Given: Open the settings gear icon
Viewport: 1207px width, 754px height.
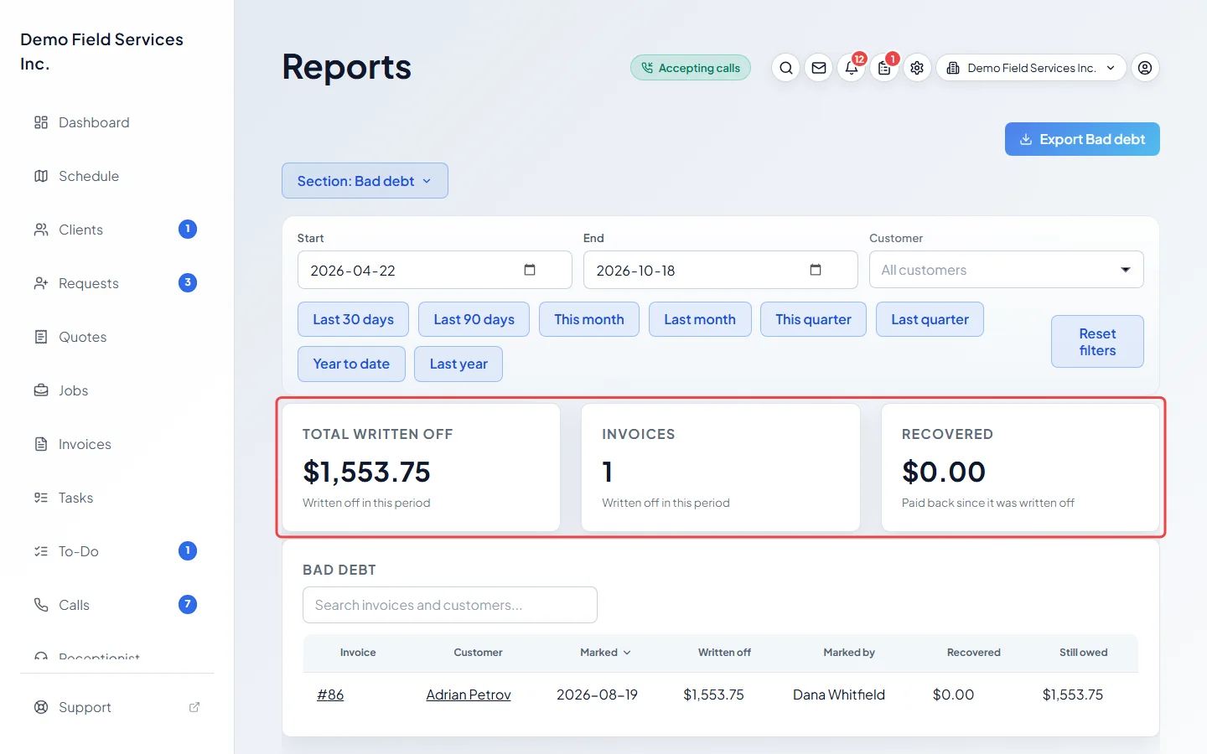Looking at the screenshot, I should [x=917, y=68].
